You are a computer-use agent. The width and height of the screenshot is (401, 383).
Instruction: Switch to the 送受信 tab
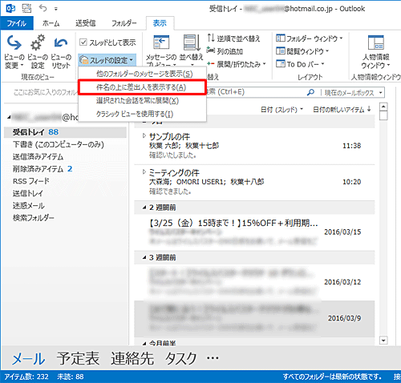point(86,23)
